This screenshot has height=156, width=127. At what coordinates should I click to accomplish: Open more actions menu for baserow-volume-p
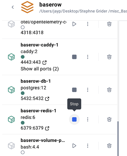[x=88, y=146]
